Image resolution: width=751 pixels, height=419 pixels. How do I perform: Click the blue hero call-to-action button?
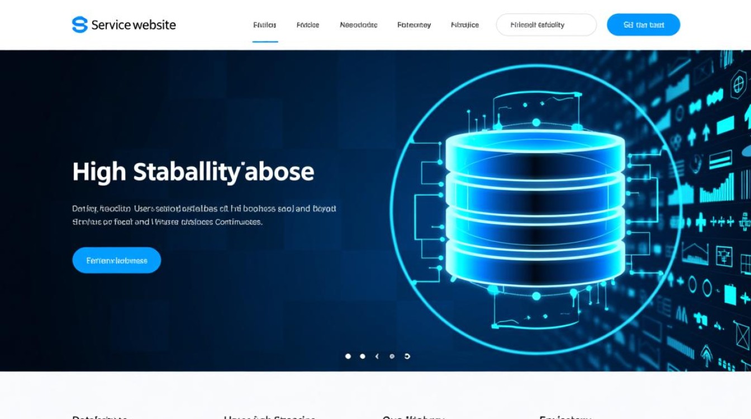click(x=117, y=260)
